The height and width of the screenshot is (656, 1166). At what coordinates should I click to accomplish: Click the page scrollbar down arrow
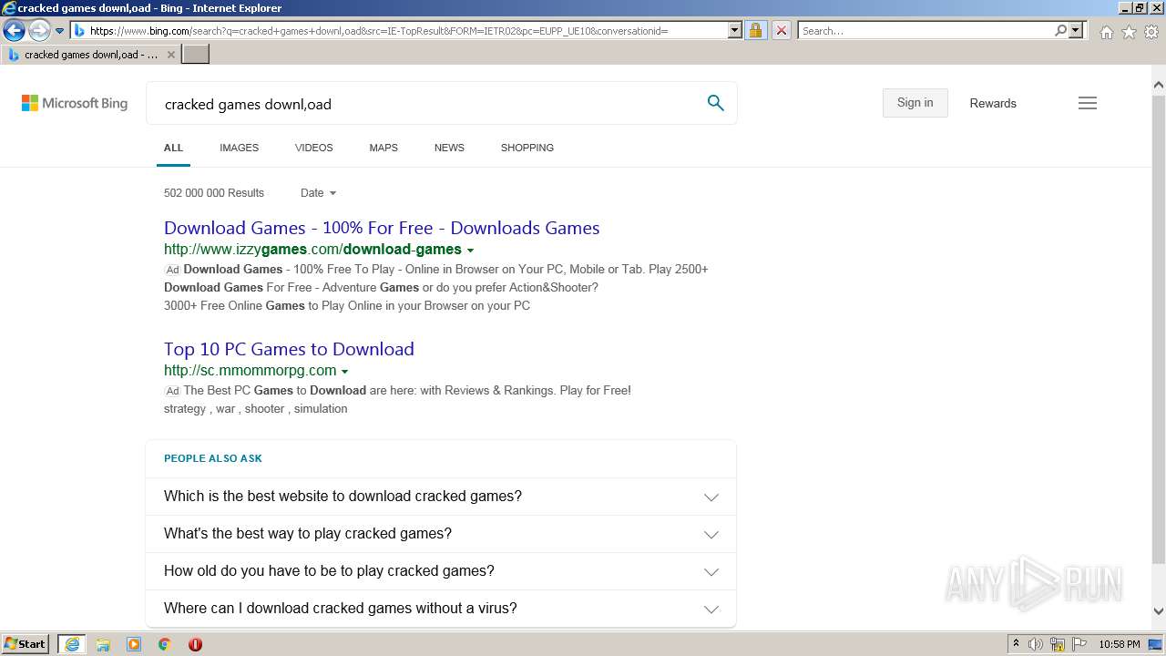coord(1158,612)
